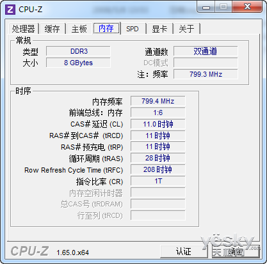Click the 指令比率 (CR) label
The image size is (267, 264).
[100, 182]
